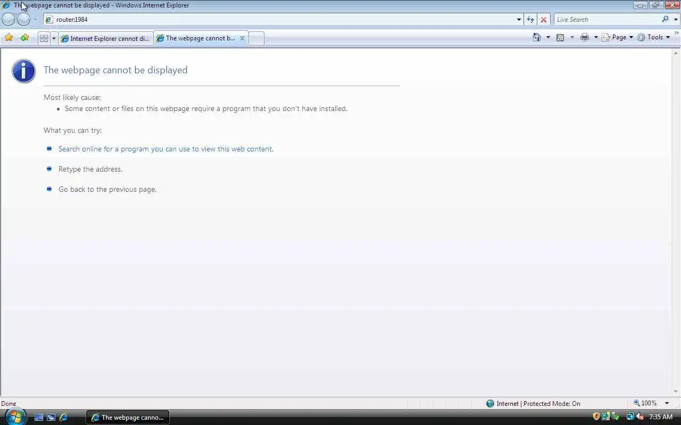Expand the address bar history dropdown
This screenshot has height=425, width=681.
tap(519, 20)
